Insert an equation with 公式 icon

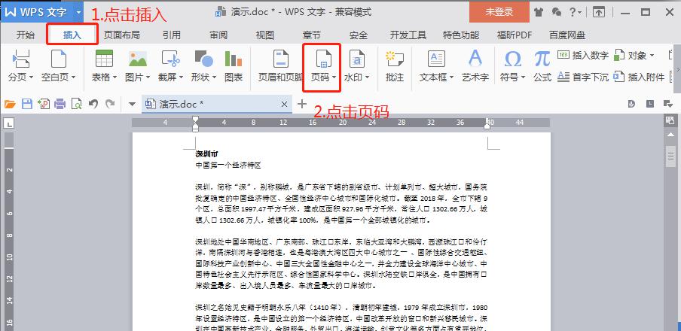pyautogui.click(x=542, y=59)
